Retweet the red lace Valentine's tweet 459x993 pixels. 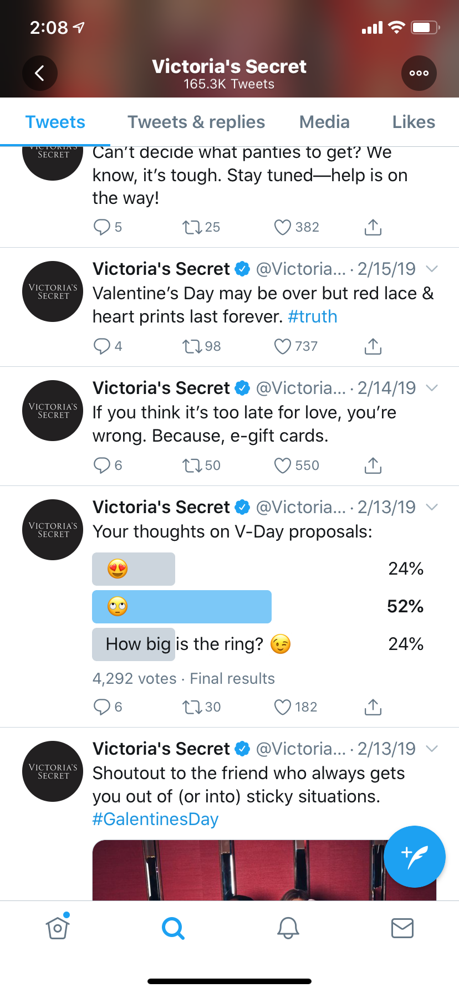point(192,347)
